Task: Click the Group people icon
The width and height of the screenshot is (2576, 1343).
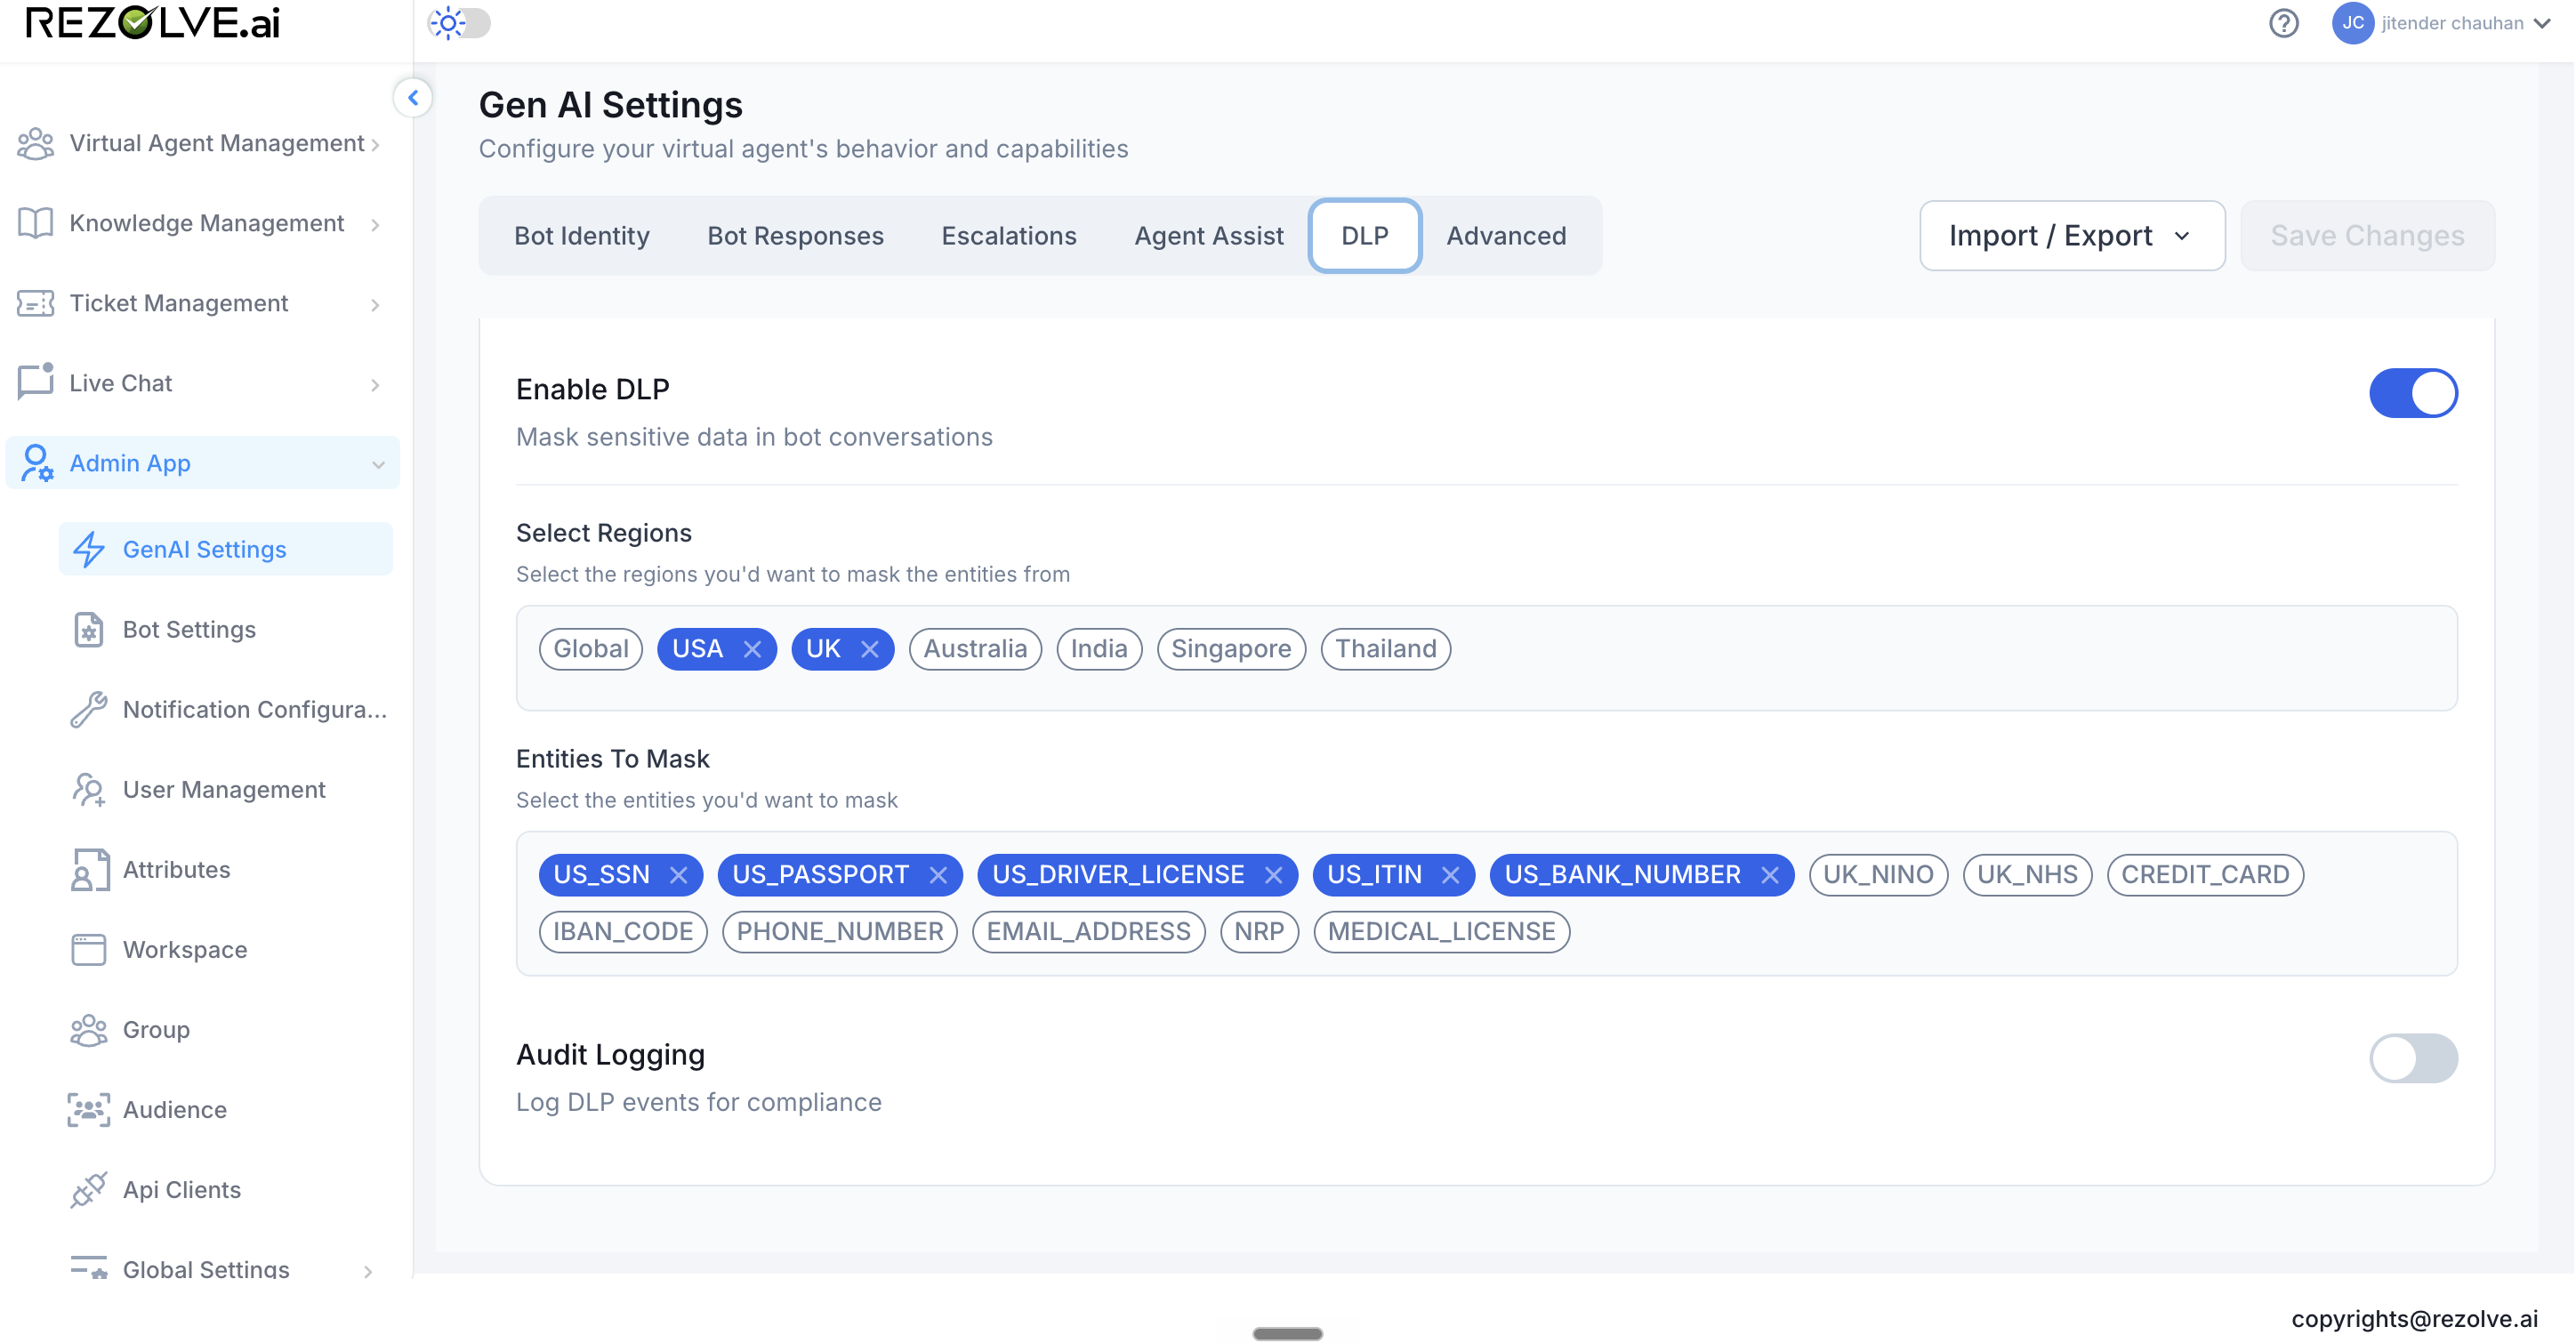Action: tap(89, 1029)
